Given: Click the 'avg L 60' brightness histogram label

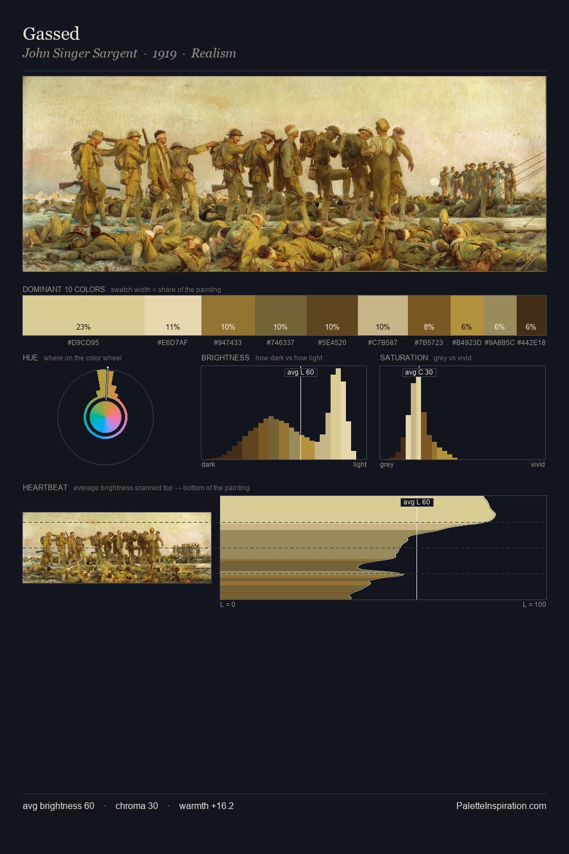Looking at the screenshot, I should point(300,372).
